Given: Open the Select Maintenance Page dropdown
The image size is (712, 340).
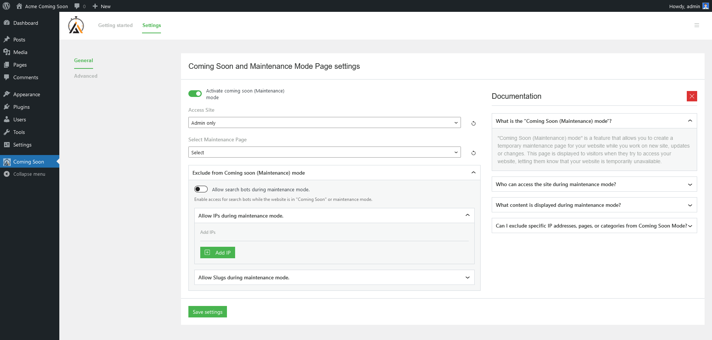Looking at the screenshot, I should (324, 152).
